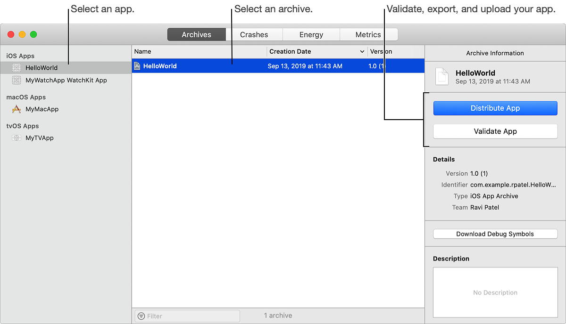The image size is (566, 324).
Task: Click the 1 archive count label
Action: pos(278,316)
